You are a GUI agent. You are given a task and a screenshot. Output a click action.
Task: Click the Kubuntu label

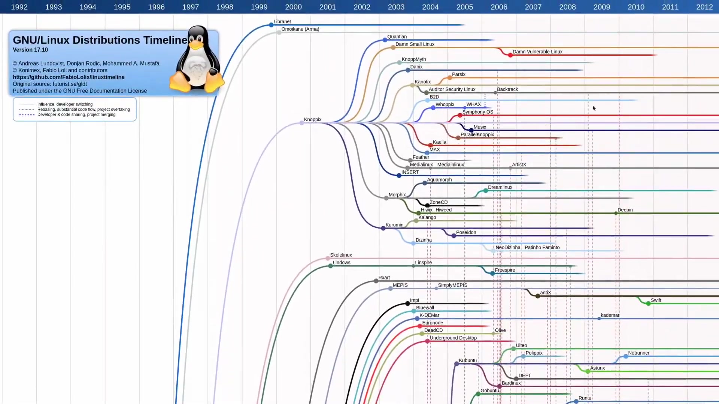coord(468,361)
